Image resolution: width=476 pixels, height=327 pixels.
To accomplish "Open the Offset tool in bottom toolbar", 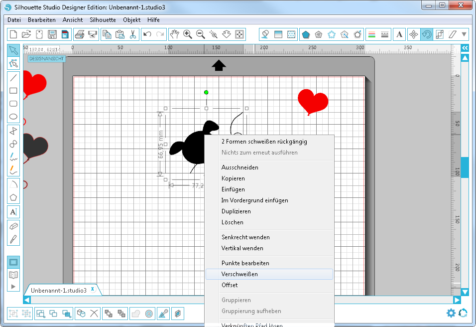I will [x=149, y=314].
